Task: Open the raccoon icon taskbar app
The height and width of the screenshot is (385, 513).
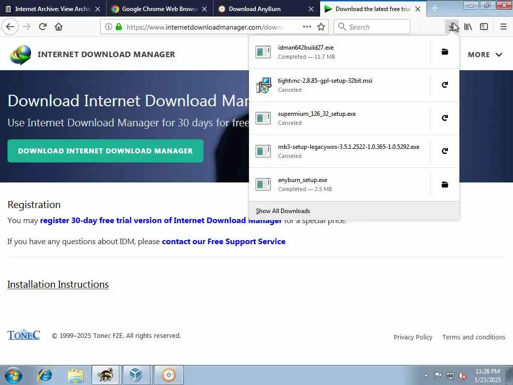Action: pyautogui.click(x=105, y=375)
